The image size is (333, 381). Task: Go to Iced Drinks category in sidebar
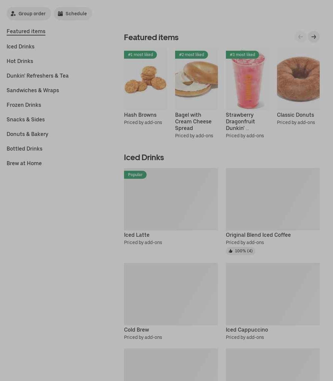[x=21, y=47]
